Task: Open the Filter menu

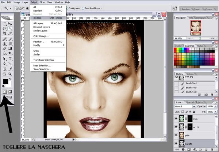Action: 42,3
